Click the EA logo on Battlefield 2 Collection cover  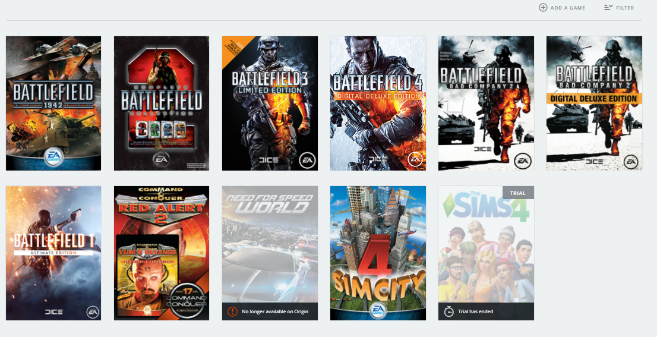[161, 159]
